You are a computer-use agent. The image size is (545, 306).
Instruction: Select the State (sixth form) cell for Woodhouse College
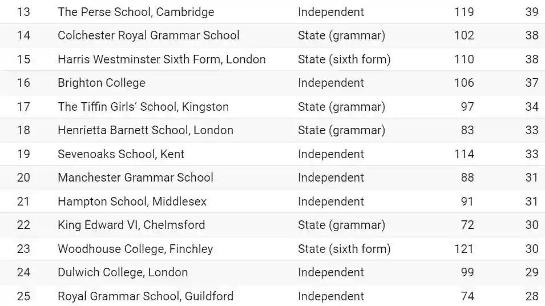point(344,249)
